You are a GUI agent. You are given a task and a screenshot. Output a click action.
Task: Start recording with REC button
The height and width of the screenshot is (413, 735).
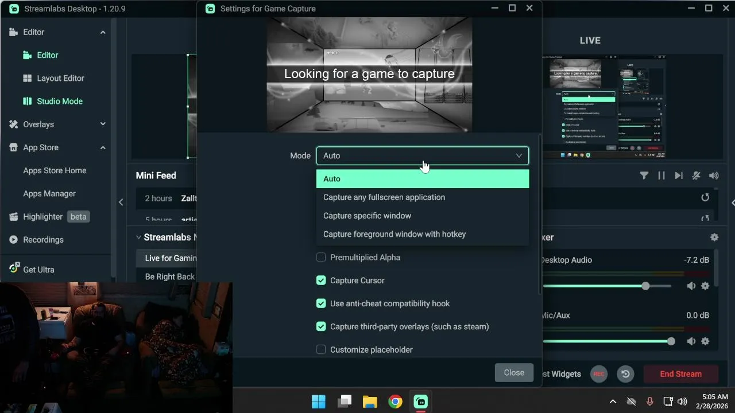[x=599, y=374]
